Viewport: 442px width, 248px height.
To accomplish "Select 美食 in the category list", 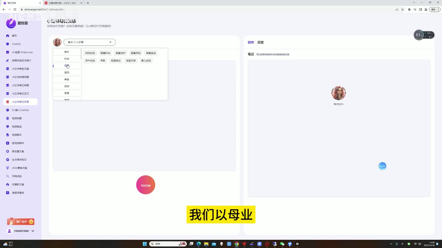I will tap(67, 80).
